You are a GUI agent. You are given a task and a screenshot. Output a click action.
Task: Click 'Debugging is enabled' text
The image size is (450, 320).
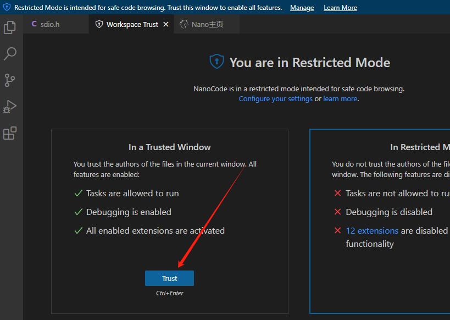(x=129, y=212)
